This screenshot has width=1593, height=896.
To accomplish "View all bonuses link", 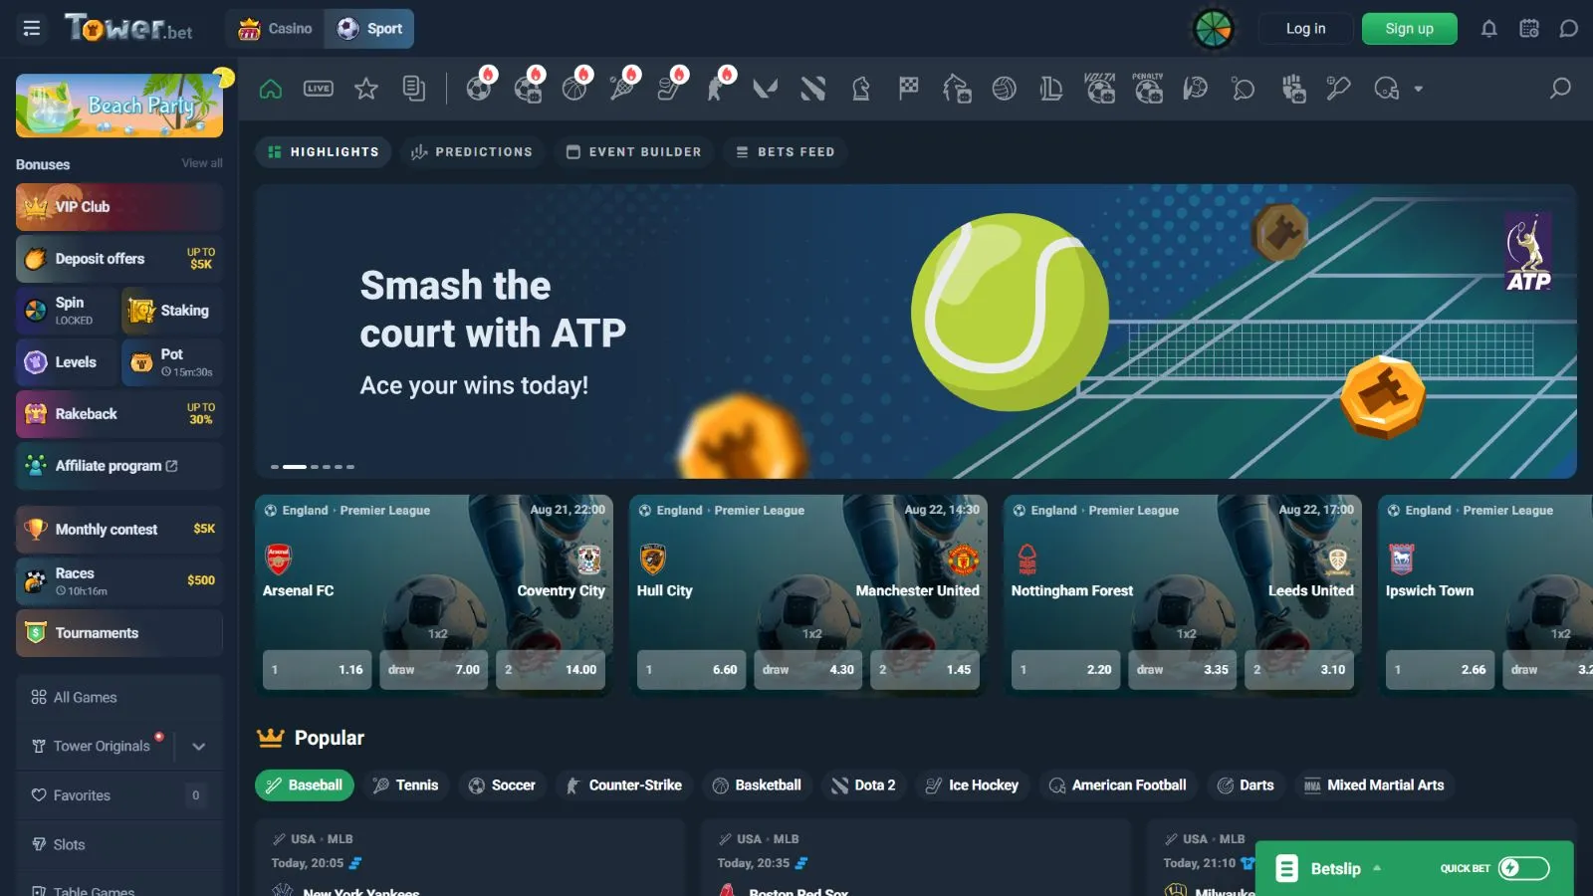I will 202,163.
